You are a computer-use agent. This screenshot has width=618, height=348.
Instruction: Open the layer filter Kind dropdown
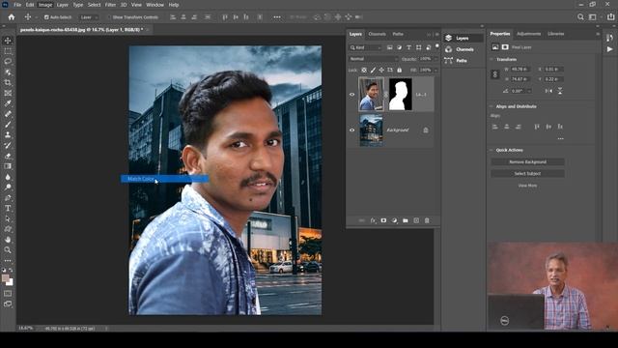tap(366, 47)
